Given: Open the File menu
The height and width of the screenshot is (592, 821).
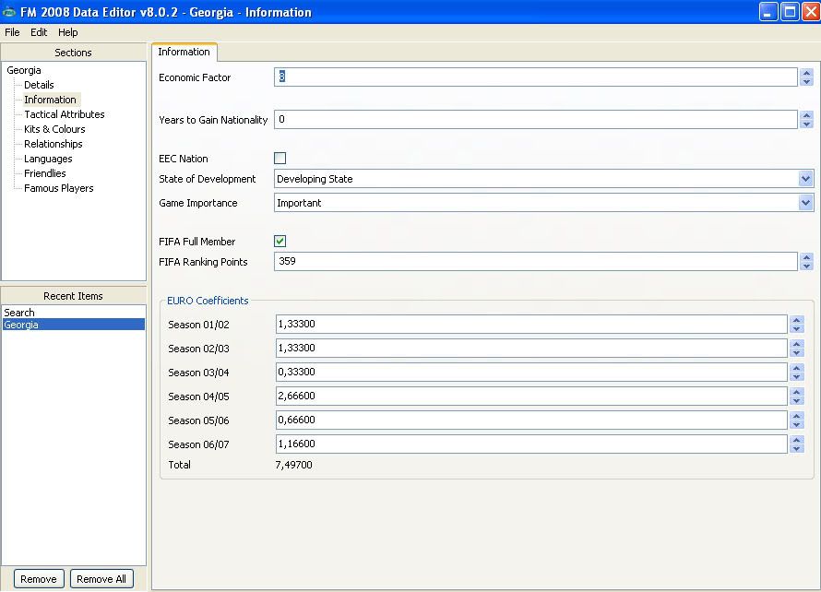Looking at the screenshot, I should [12, 32].
